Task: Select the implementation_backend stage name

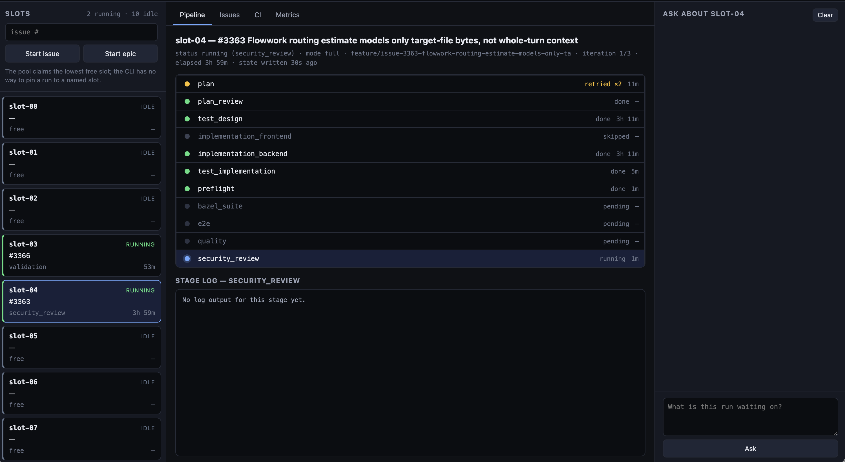Action: [242, 154]
